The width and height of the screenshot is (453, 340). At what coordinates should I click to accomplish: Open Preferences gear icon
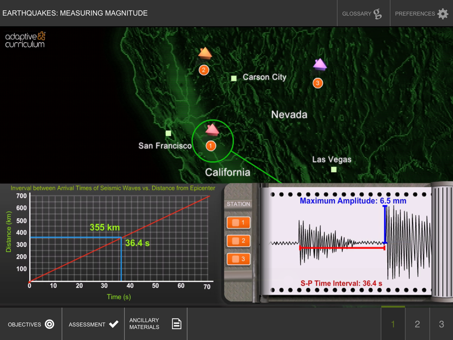pos(443,14)
